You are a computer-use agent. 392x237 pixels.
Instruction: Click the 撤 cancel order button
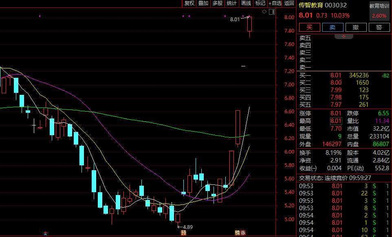click(x=356, y=27)
